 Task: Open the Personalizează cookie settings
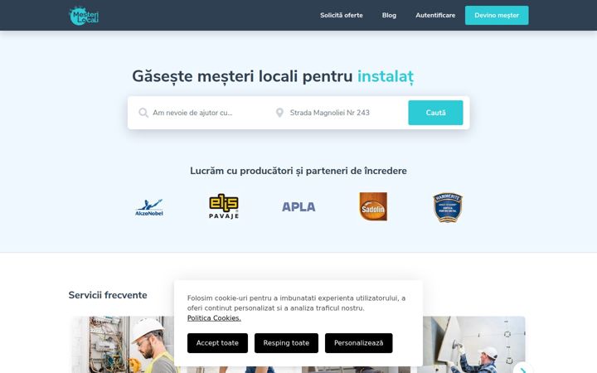(x=359, y=343)
